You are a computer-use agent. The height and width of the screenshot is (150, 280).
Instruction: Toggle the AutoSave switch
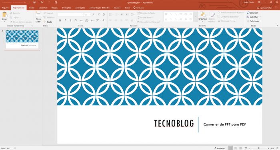[27, 2]
